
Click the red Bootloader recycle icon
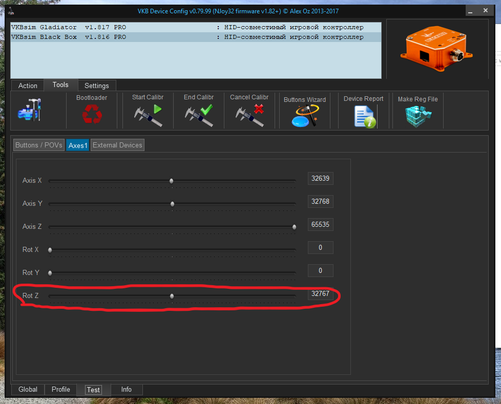point(92,114)
